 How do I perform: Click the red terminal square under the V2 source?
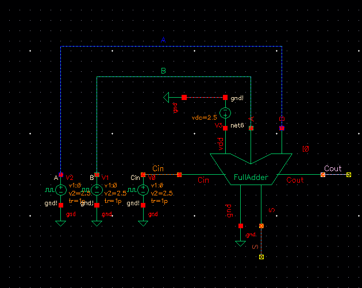coord(61,205)
